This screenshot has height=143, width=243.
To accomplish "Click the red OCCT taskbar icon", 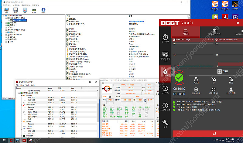I will pyautogui.click(x=11, y=140).
